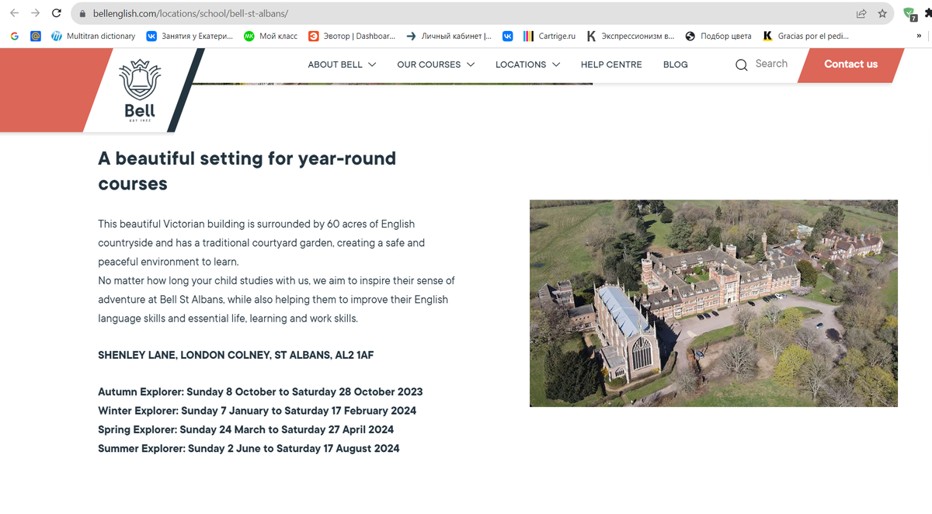932x514 pixels.
Task: Click the magnifying glass search icon
Action: 742,64
